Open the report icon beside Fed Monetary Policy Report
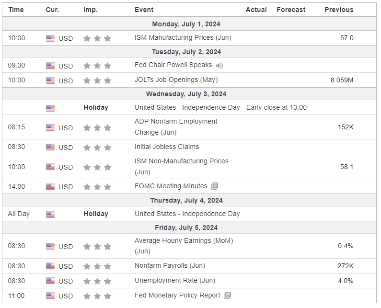 [228, 296]
